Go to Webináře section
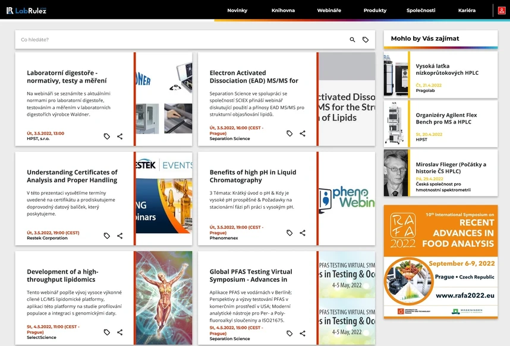Screen dimensions: 510x346 click(x=329, y=11)
